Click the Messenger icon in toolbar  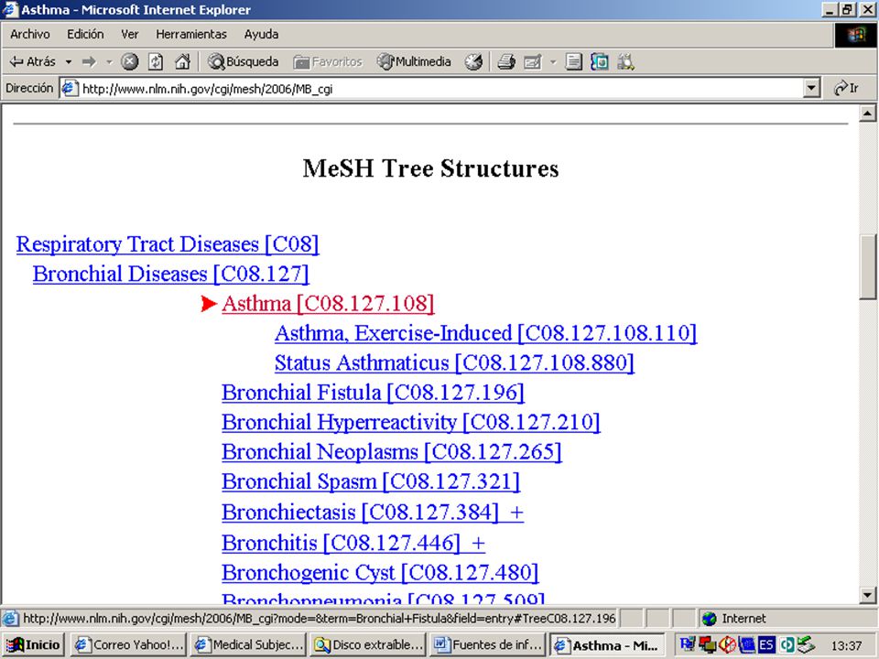tap(599, 61)
